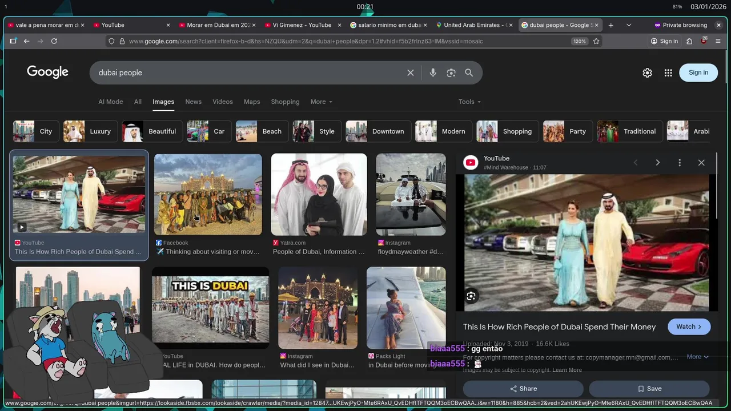Viewport: 731px width, 411px height.
Task: Open the Shopping results tab
Action: pos(285,102)
